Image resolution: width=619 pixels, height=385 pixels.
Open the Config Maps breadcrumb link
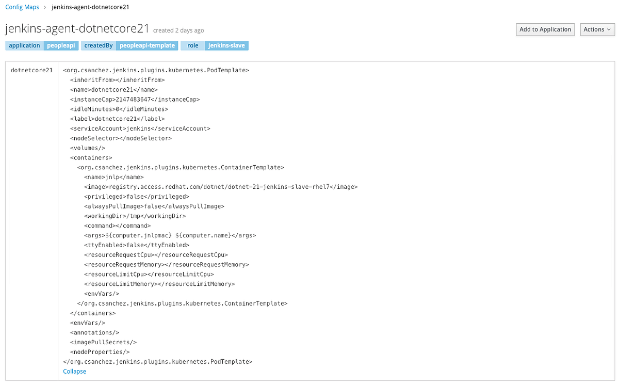22,7
